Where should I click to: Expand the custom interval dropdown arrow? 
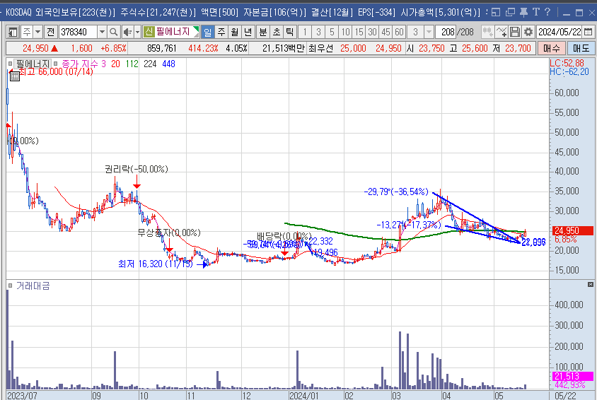429,32
